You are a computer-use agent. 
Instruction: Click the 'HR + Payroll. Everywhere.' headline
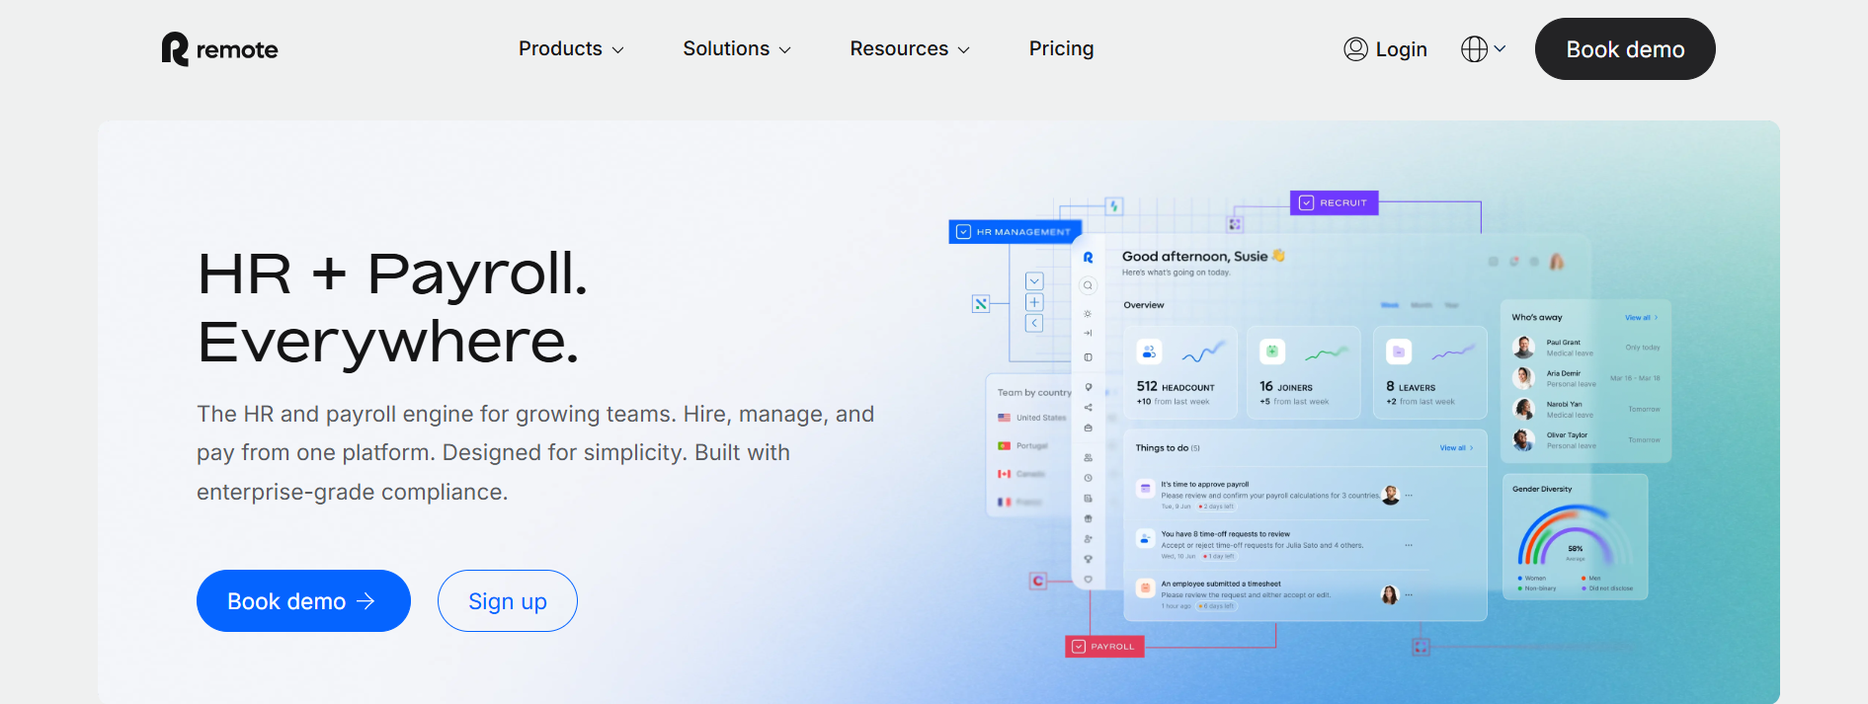click(392, 307)
